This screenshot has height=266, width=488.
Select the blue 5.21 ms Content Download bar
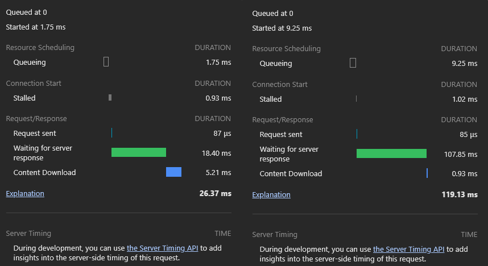pyautogui.click(x=173, y=172)
